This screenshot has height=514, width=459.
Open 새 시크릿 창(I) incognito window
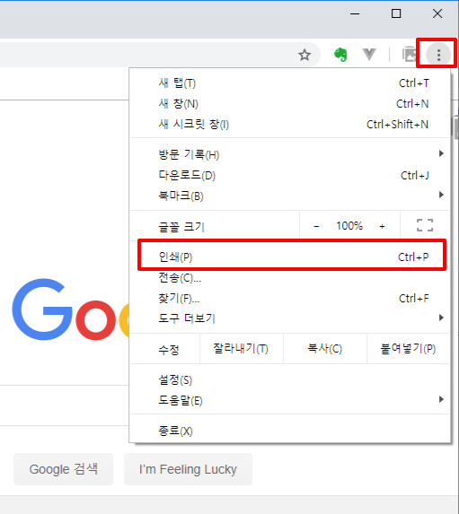289,125
